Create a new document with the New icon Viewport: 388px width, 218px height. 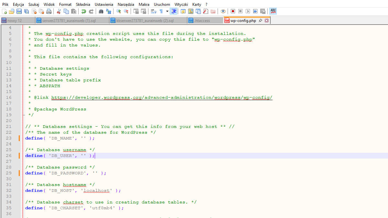click(4, 11)
